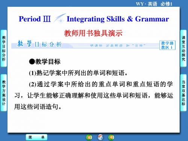Screen dimensions: 188x141
Task: Click the 菜单 button at bottom
Action: click(x=36, y=137)
